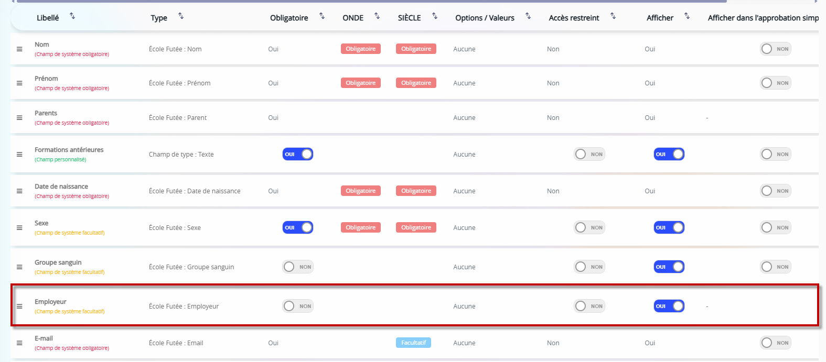Disable Afficher switch for Sexe
Image resolution: width=826 pixels, height=362 pixels.
pos(669,227)
